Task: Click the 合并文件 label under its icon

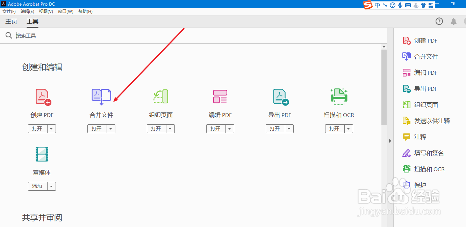Action: pos(101,115)
